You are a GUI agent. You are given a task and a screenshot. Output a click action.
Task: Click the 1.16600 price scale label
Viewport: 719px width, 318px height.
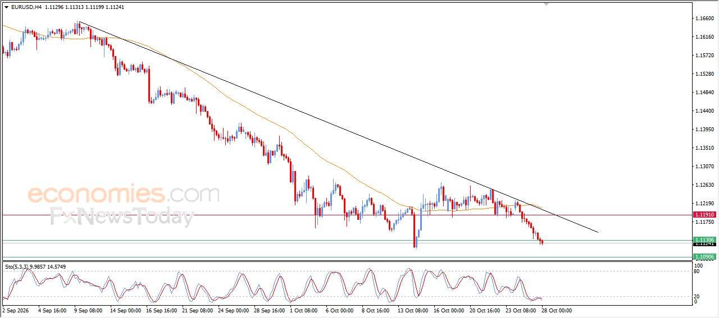(704, 18)
